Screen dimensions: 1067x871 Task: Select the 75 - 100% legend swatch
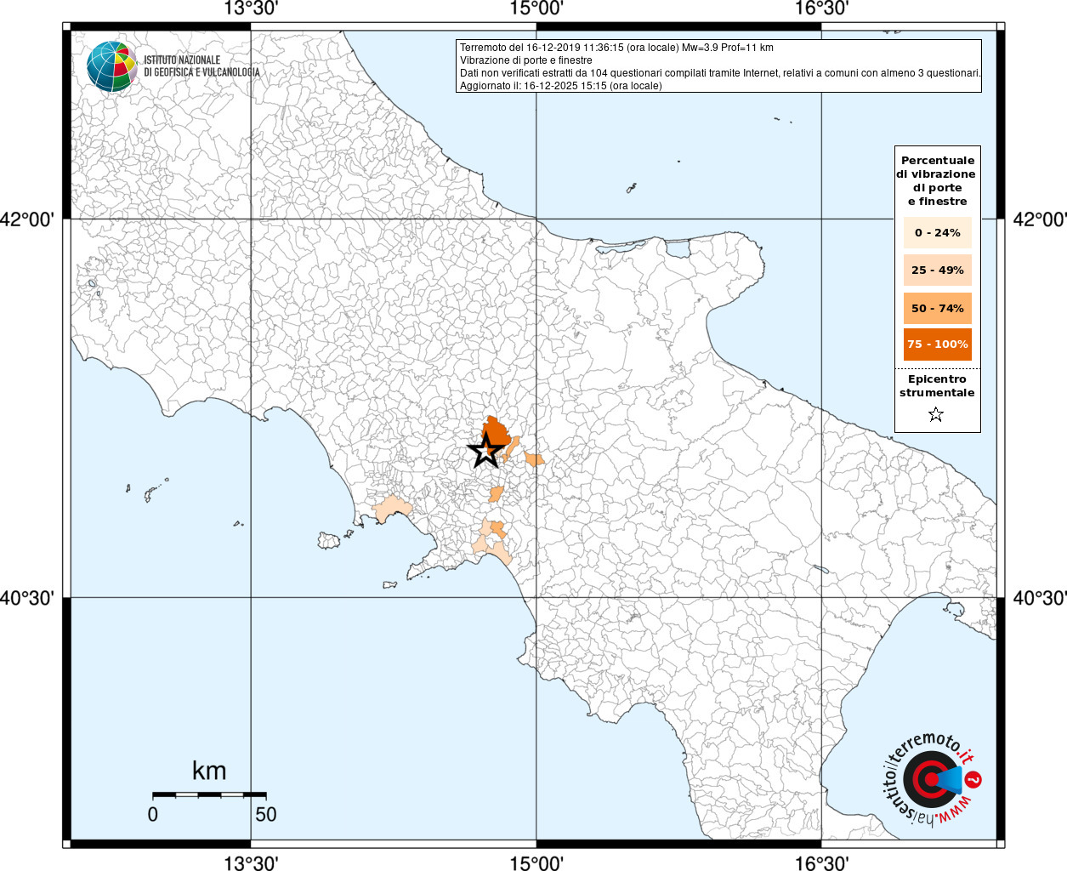click(x=937, y=344)
